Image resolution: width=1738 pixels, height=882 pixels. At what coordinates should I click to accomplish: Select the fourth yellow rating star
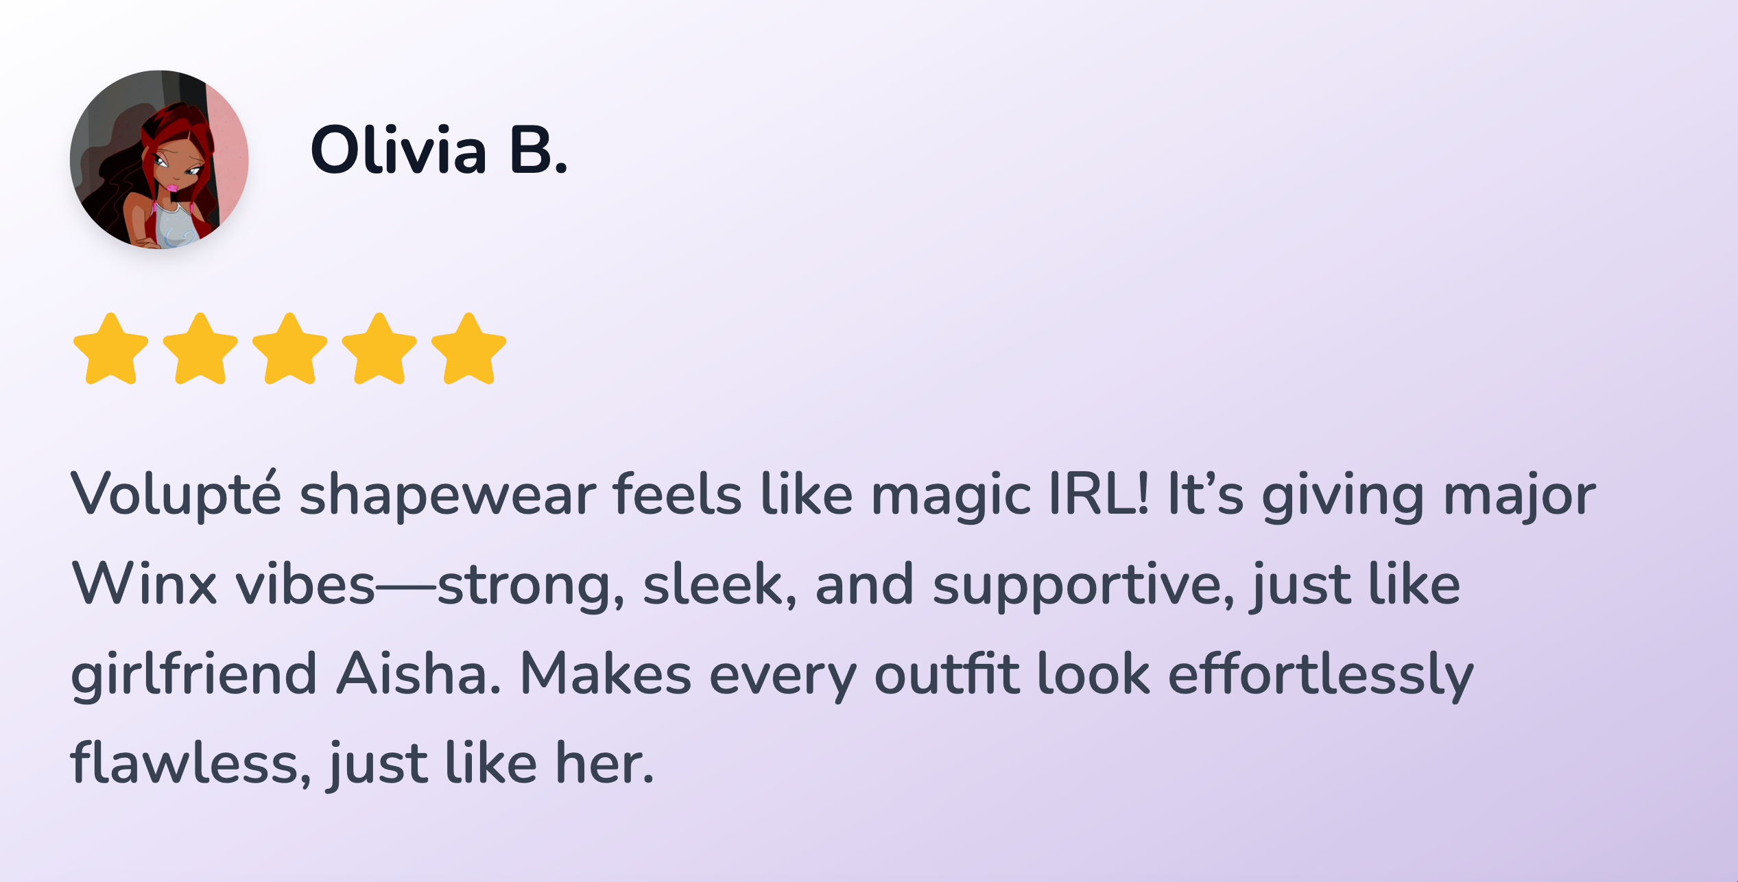379,348
